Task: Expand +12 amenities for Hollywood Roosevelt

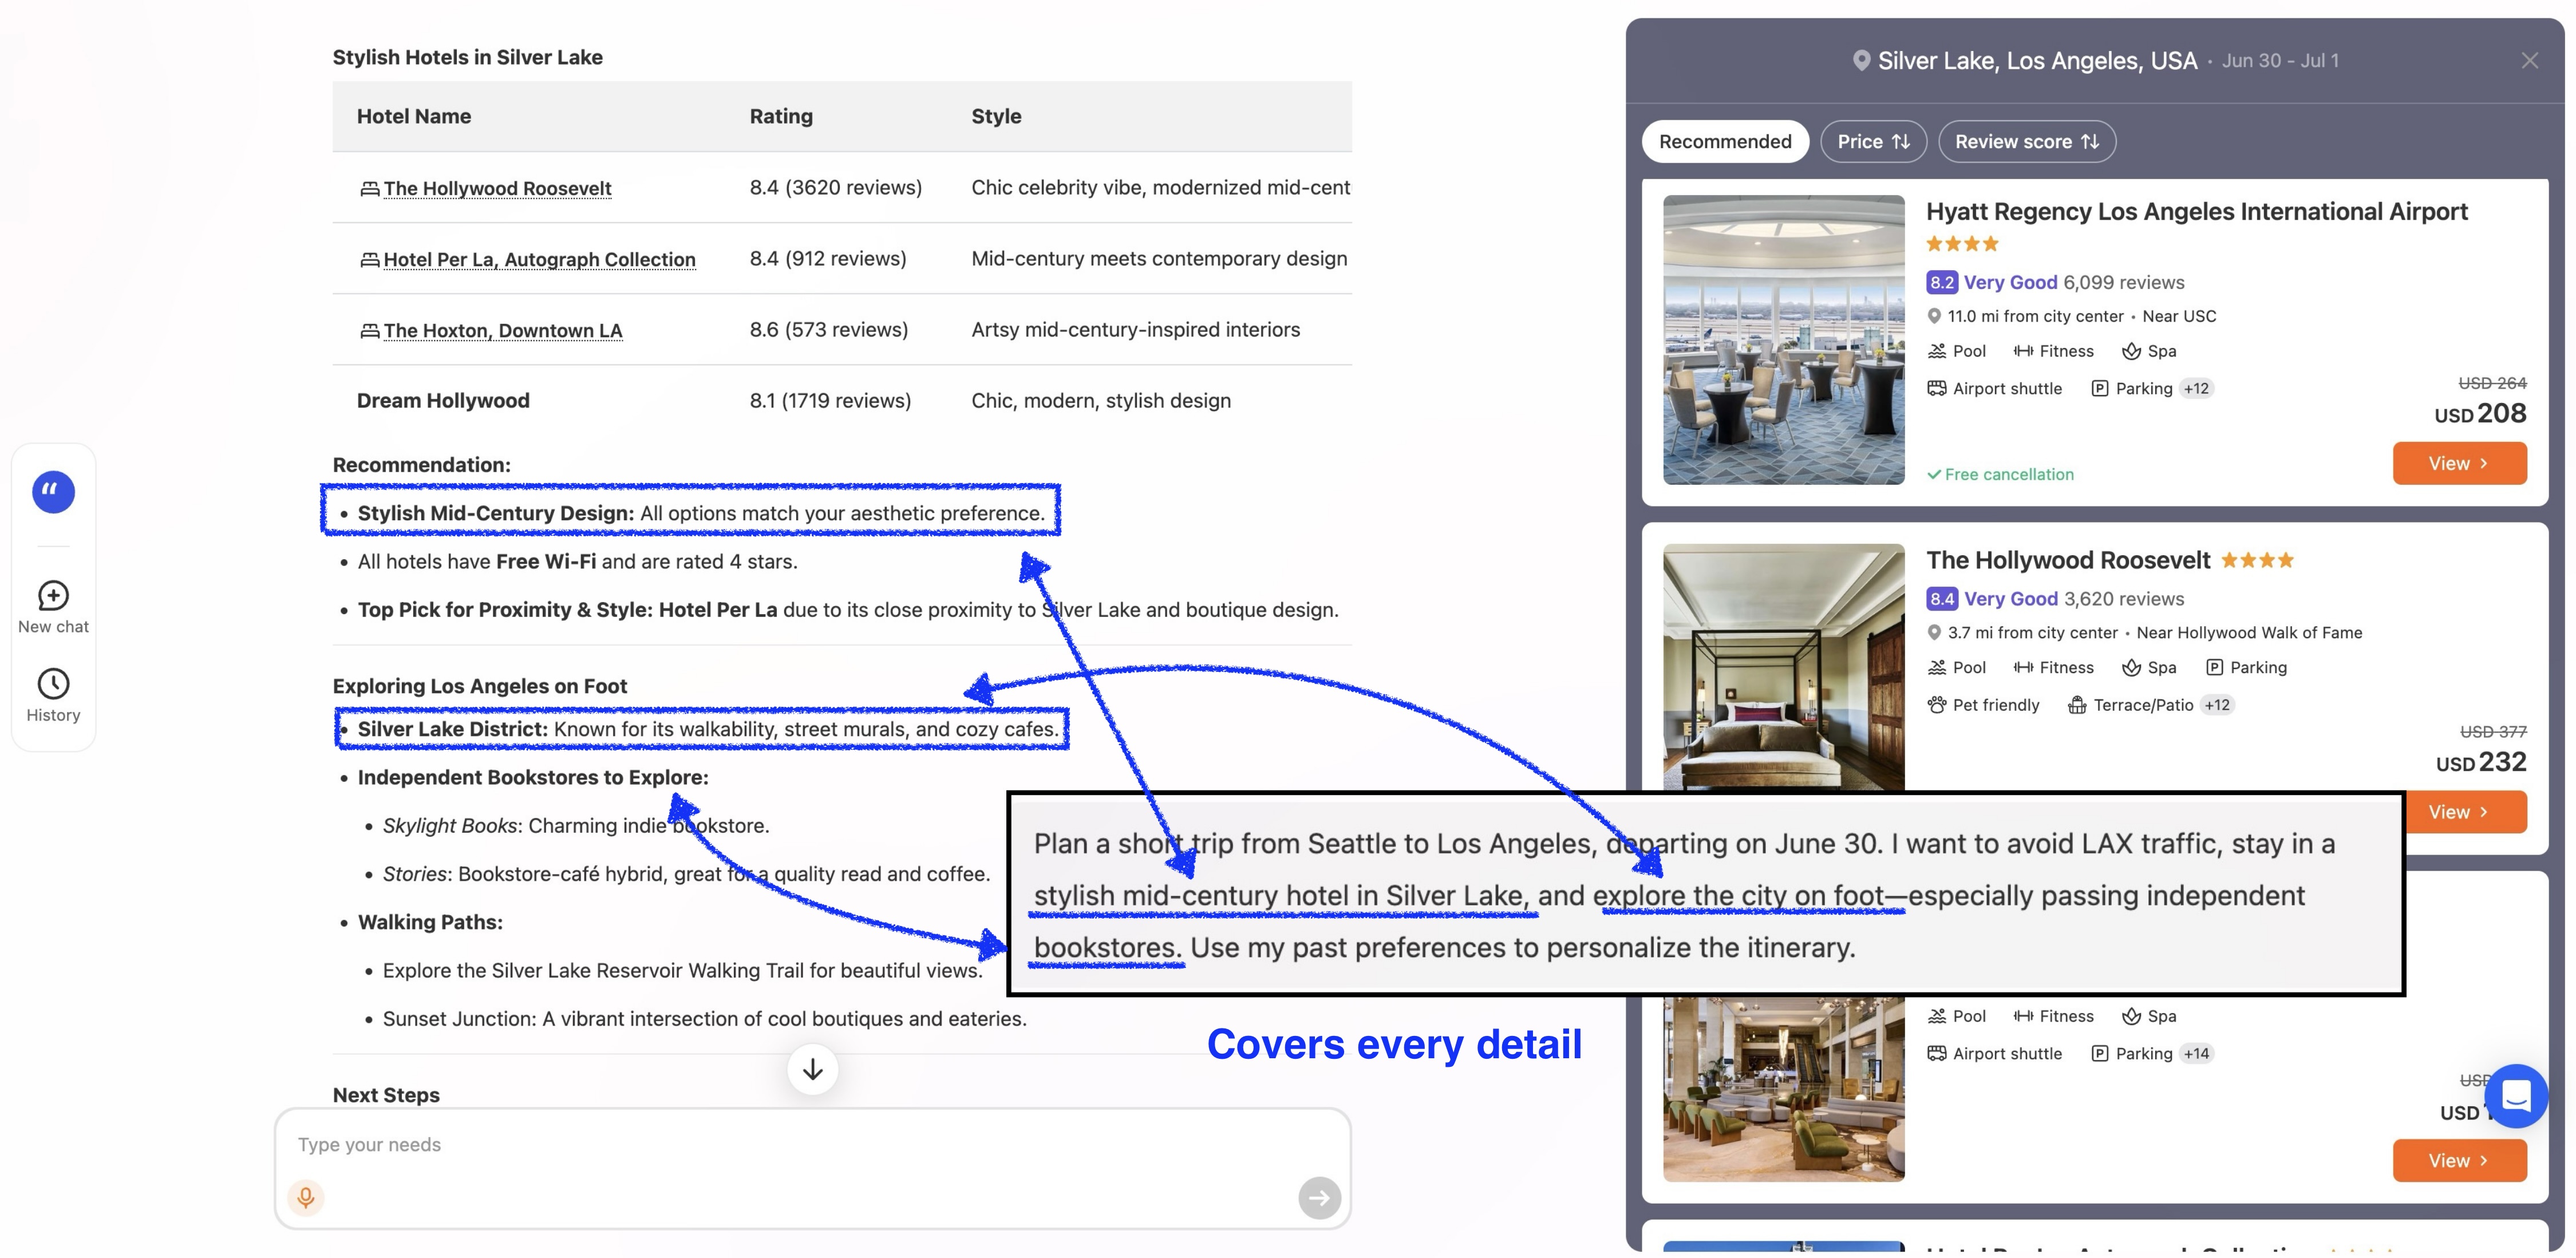Action: 2217,705
